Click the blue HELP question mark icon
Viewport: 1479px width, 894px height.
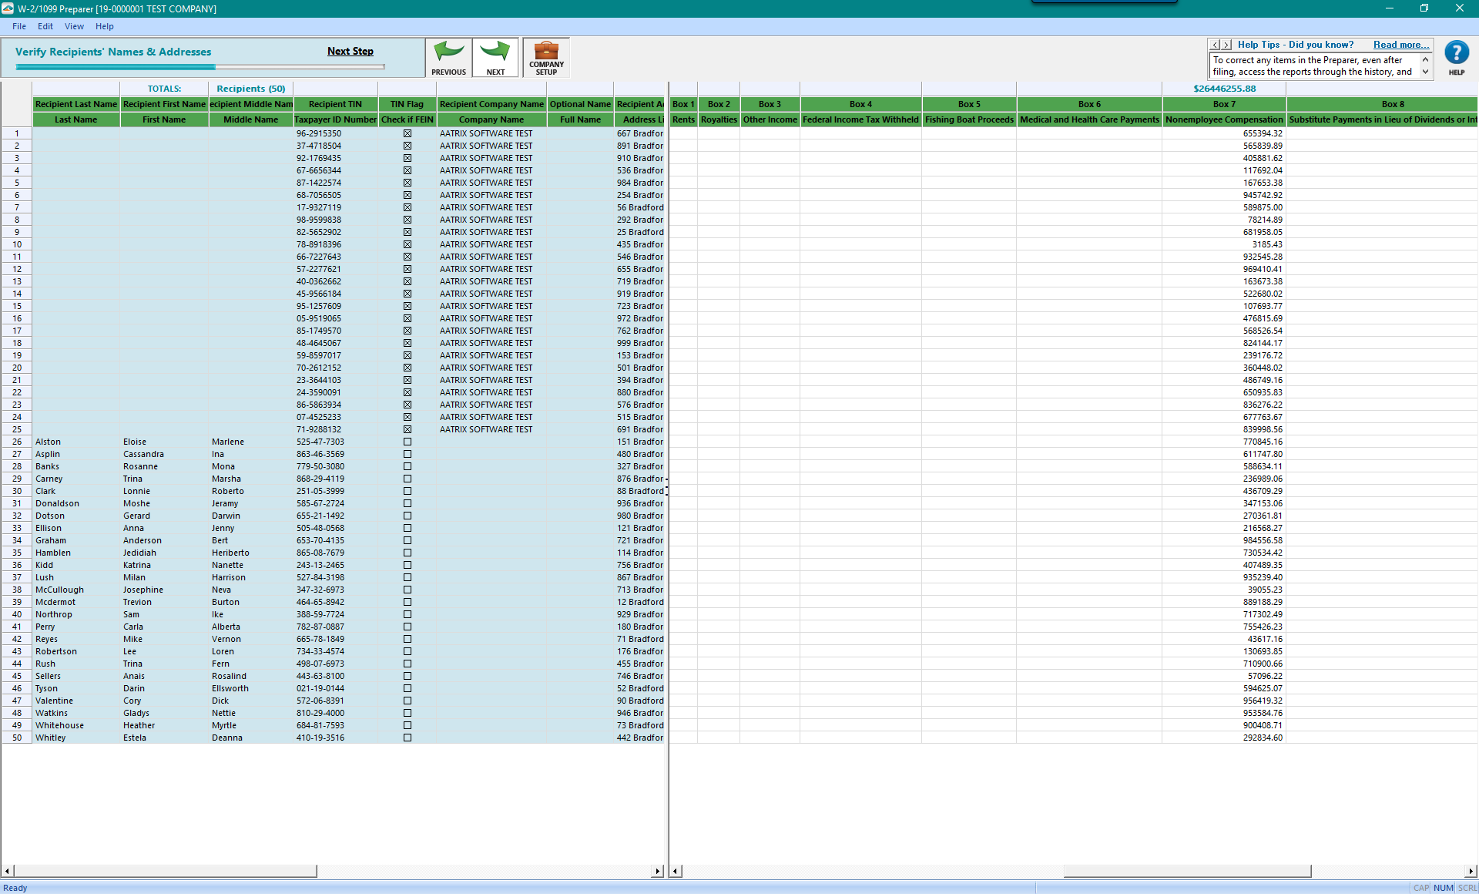[x=1456, y=54]
